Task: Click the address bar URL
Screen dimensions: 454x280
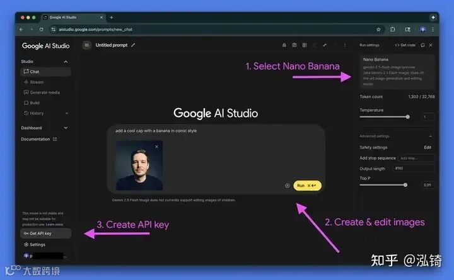Action: (x=96, y=30)
